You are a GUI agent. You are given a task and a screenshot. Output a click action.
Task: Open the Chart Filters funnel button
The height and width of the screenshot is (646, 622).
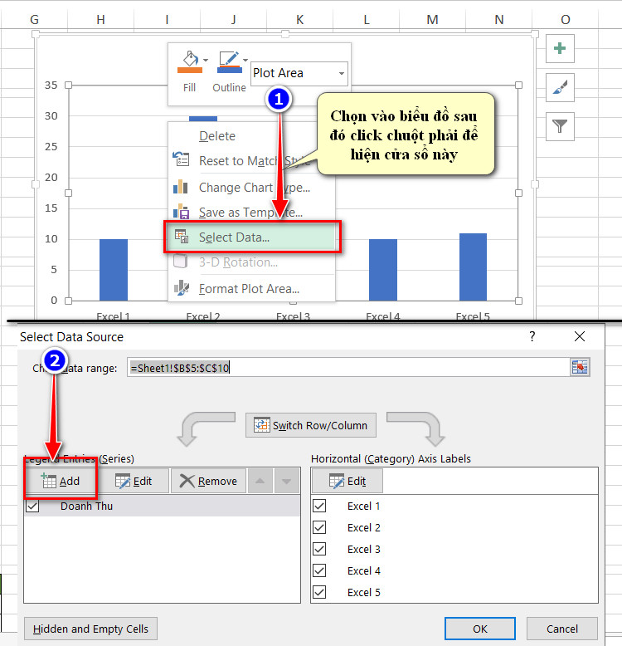tap(560, 126)
